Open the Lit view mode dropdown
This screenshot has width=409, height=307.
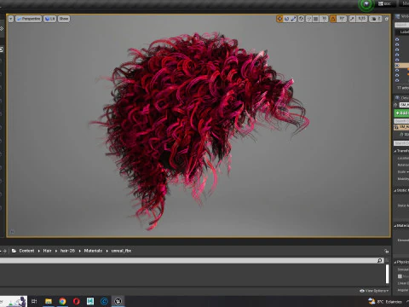[x=49, y=19]
